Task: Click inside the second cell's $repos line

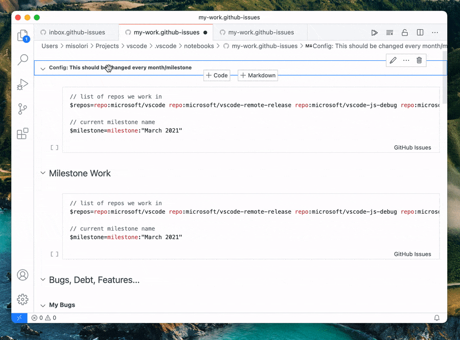Action: pos(254,212)
